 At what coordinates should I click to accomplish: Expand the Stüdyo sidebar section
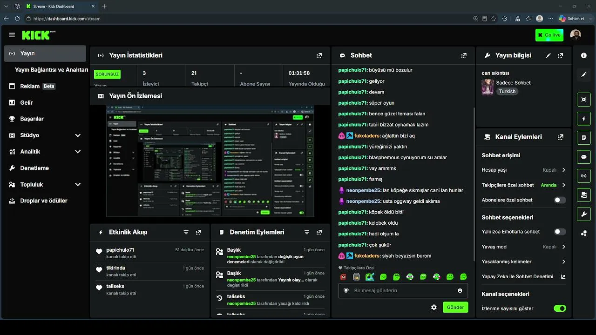[45, 135]
